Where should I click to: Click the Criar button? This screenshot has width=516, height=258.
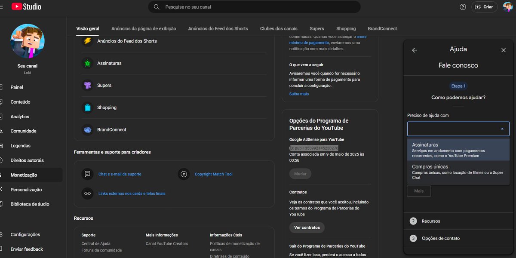(484, 7)
